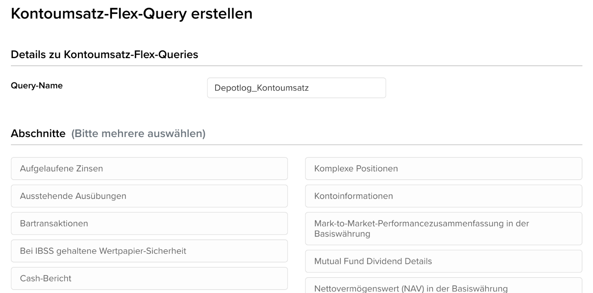Select Mark-to-Market-Performancezusammenfassung in der Basiswährung

point(444,228)
